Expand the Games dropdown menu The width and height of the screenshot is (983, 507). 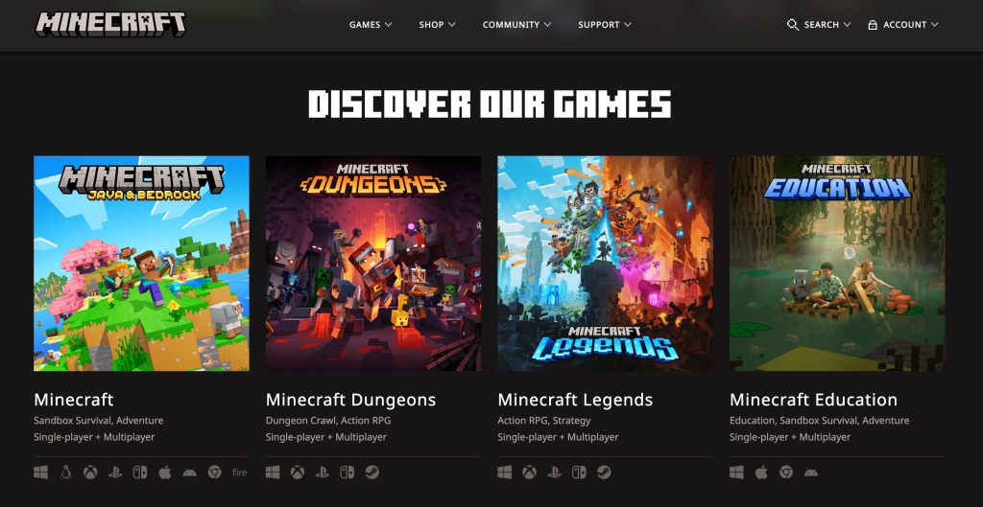(371, 25)
